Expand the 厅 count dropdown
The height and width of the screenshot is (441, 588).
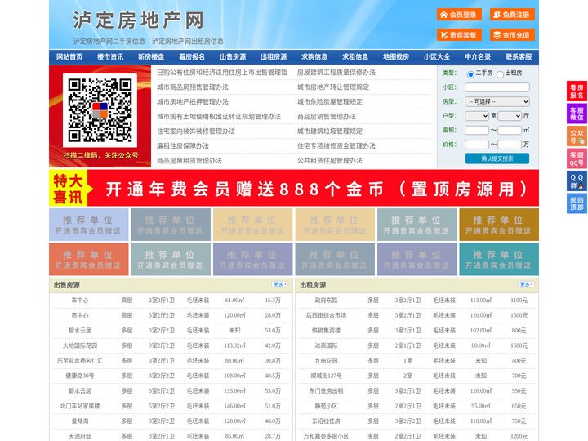pyautogui.click(x=510, y=116)
